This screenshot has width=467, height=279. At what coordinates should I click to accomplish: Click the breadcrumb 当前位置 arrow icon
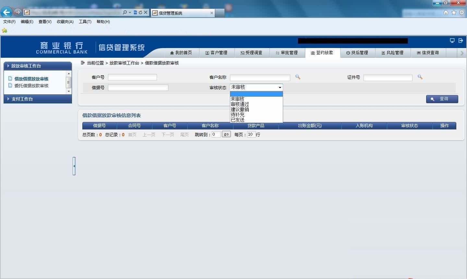[83, 63]
